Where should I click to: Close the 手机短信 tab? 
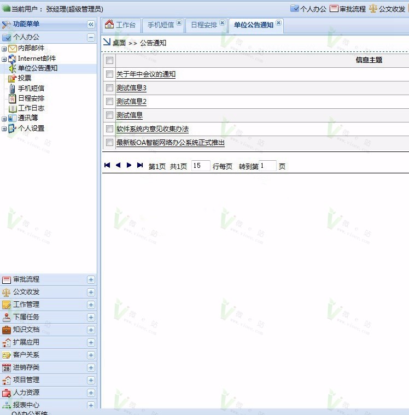[x=179, y=23]
